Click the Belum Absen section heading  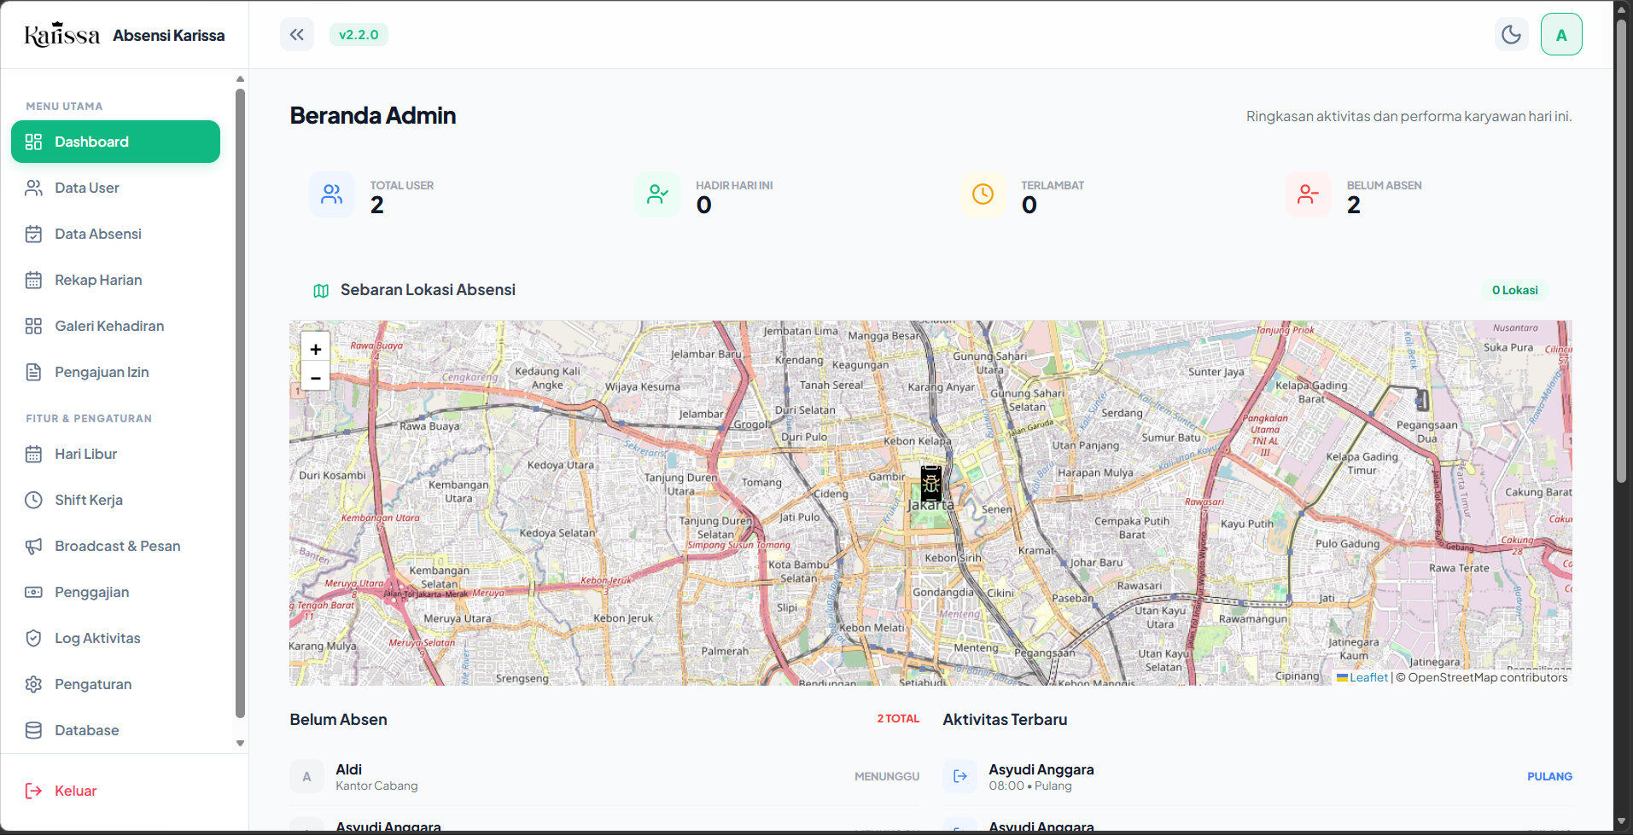(x=338, y=719)
